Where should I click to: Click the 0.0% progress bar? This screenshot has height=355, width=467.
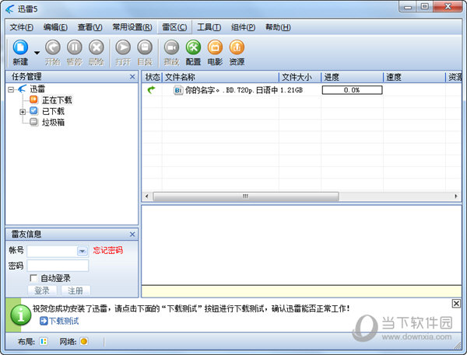pos(352,90)
